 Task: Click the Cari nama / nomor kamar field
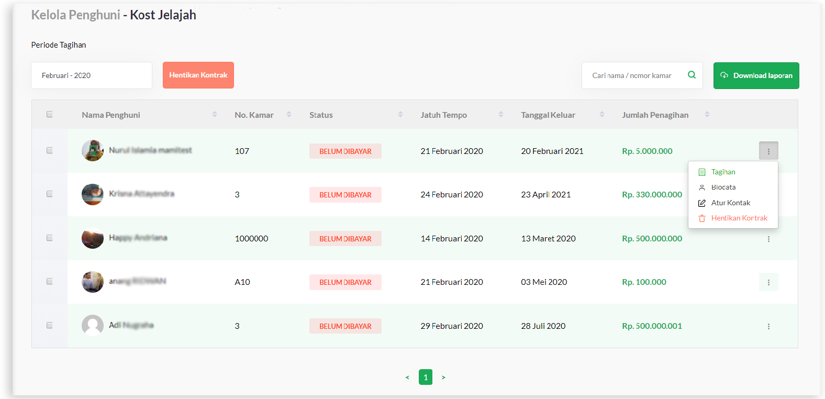coord(633,75)
